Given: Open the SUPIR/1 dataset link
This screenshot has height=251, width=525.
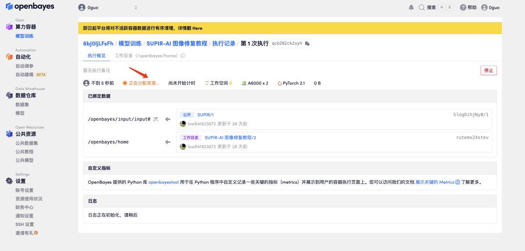Looking at the screenshot, I should tap(205, 115).
